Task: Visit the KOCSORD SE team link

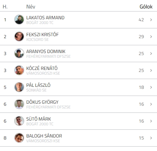Action: pos(37,40)
